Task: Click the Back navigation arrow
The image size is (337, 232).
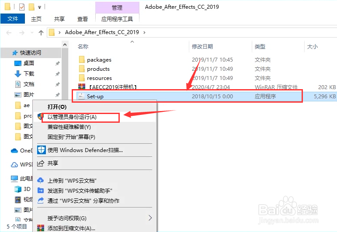Action: pyautogui.click(x=9, y=33)
